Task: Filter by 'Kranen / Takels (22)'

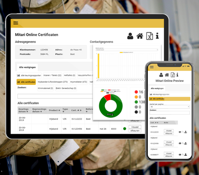Action: click(x=52, y=75)
